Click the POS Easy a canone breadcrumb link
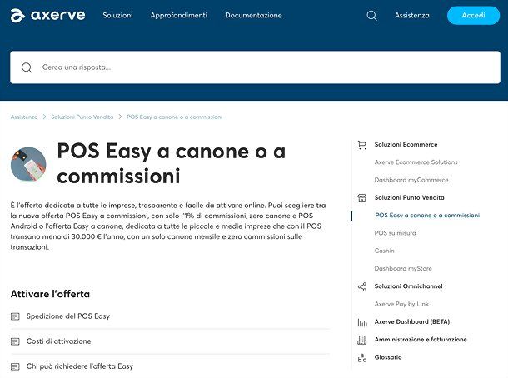Screen dimensions: 508x378 pyautogui.click(x=174, y=117)
